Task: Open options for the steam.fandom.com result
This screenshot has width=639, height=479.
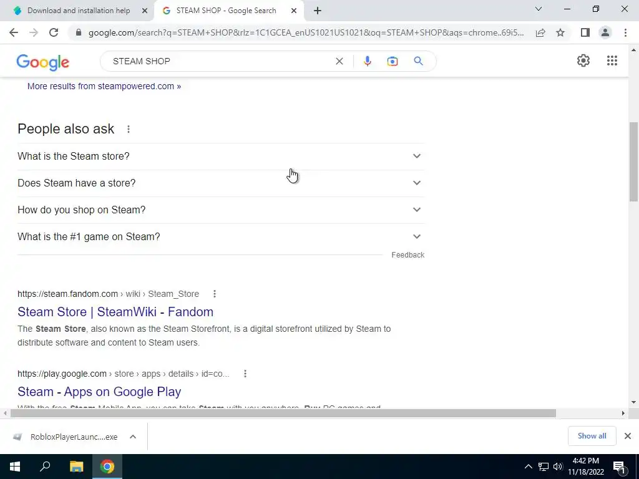Action: click(215, 294)
